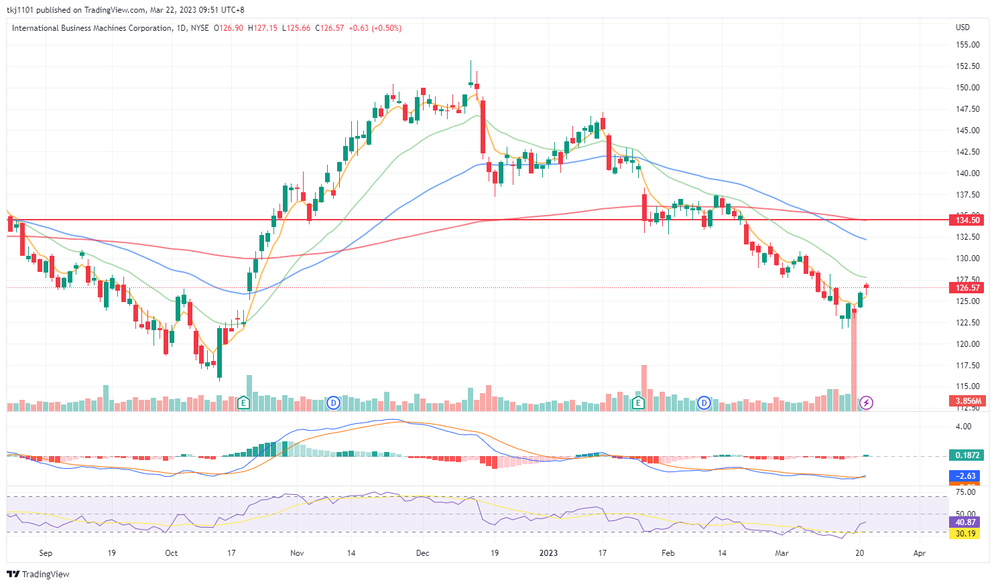Click the 20 date label on time axis
996x586 pixels.
tap(860, 553)
